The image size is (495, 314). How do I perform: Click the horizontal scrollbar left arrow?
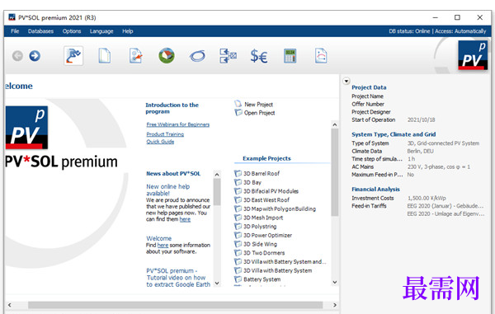(x=9, y=305)
